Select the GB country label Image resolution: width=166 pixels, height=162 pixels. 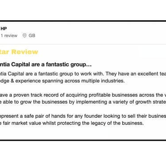[32, 35]
